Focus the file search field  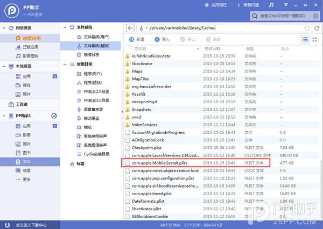pyautogui.click(x=285, y=16)
